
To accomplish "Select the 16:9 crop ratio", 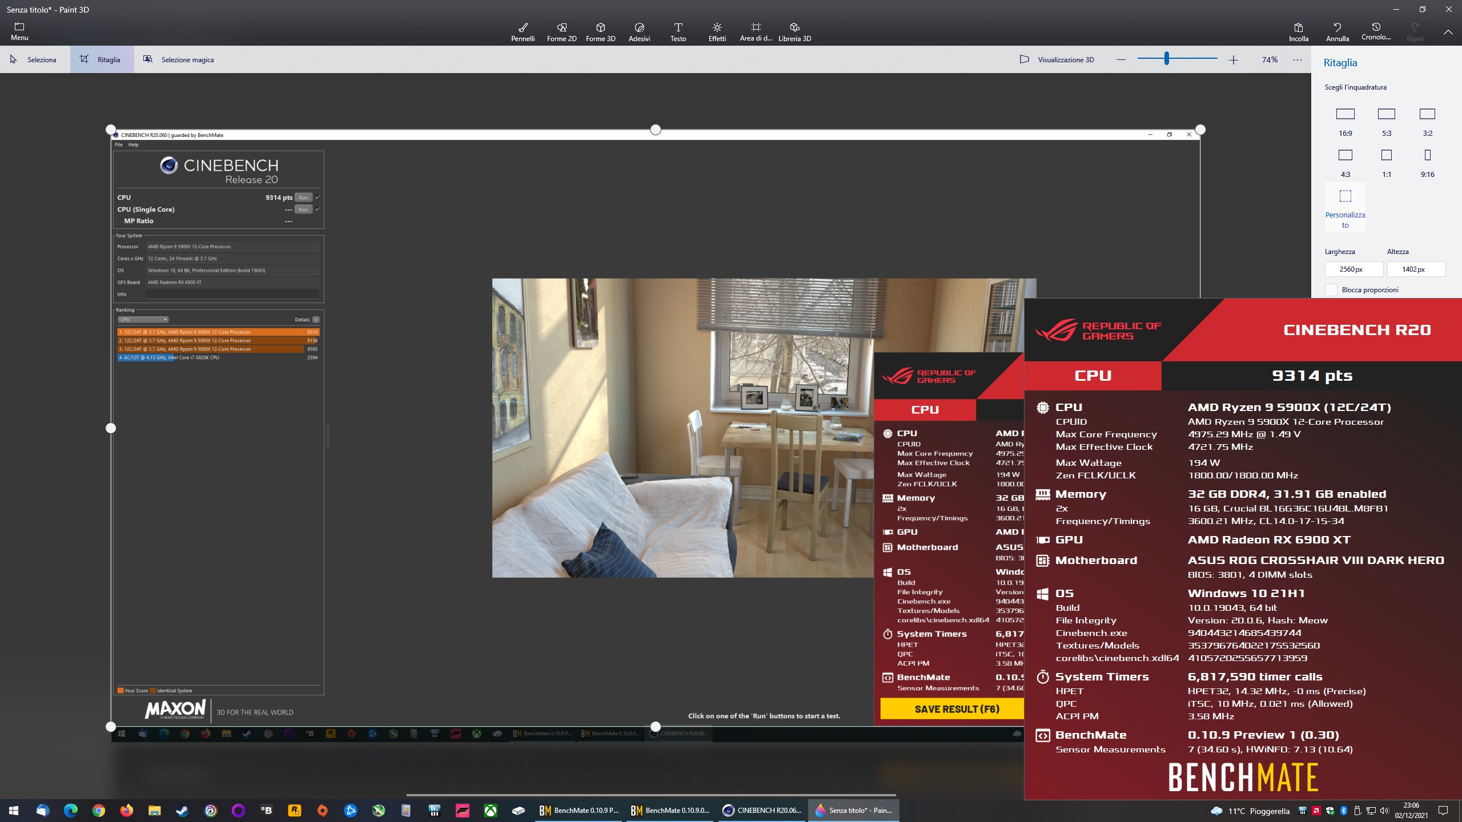I will pos(1345,122).
